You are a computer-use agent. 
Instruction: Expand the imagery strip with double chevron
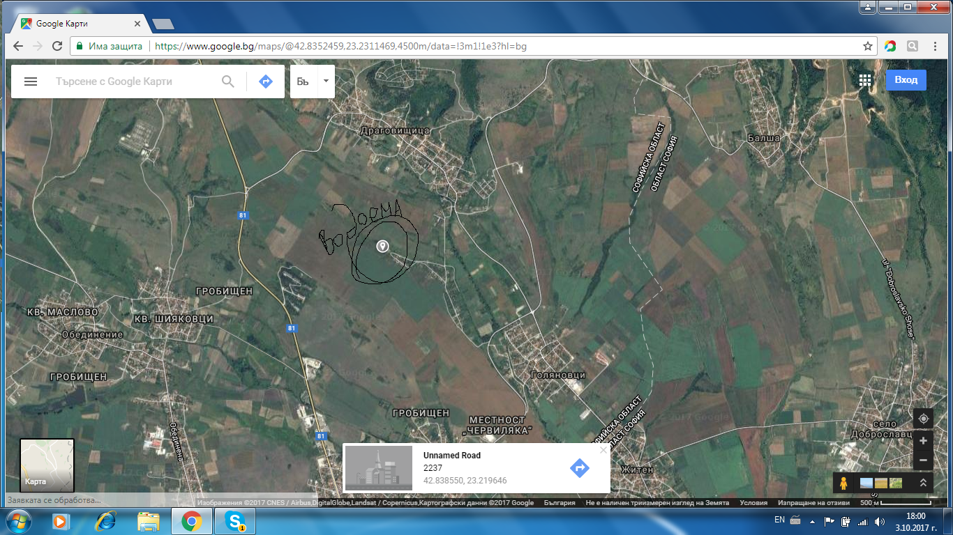coord(923,483)
